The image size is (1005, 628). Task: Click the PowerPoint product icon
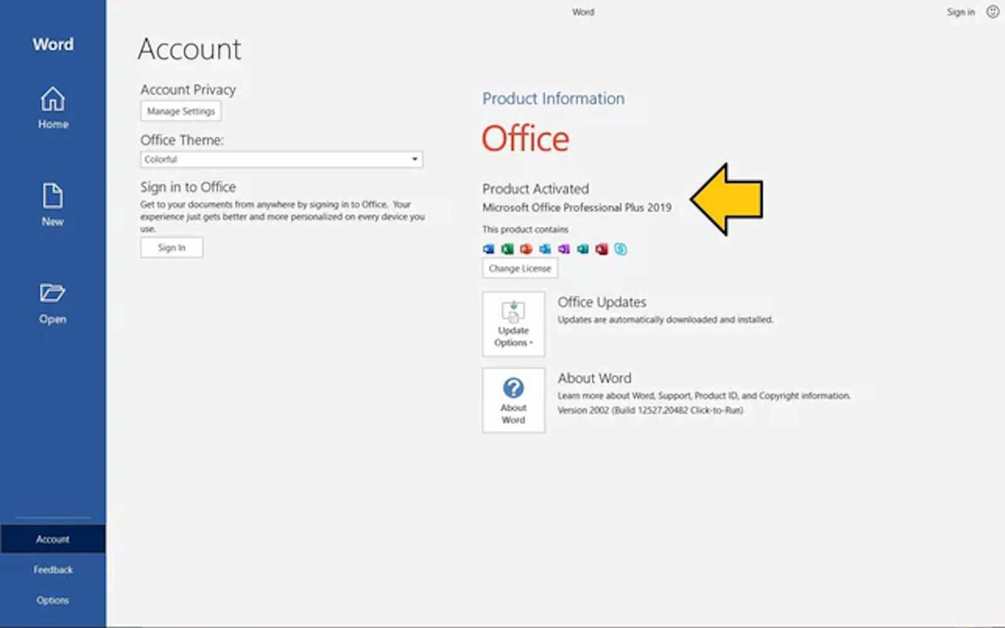click(x=526, y=249)
